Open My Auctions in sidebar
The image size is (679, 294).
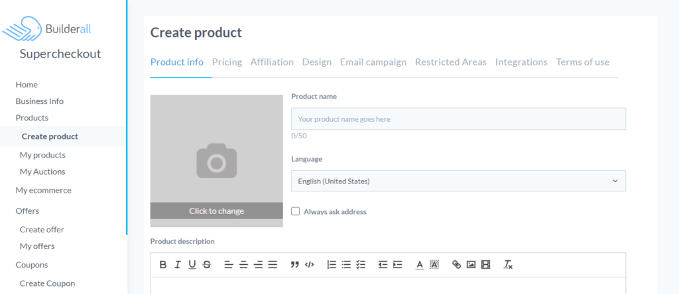coord(42,171)
